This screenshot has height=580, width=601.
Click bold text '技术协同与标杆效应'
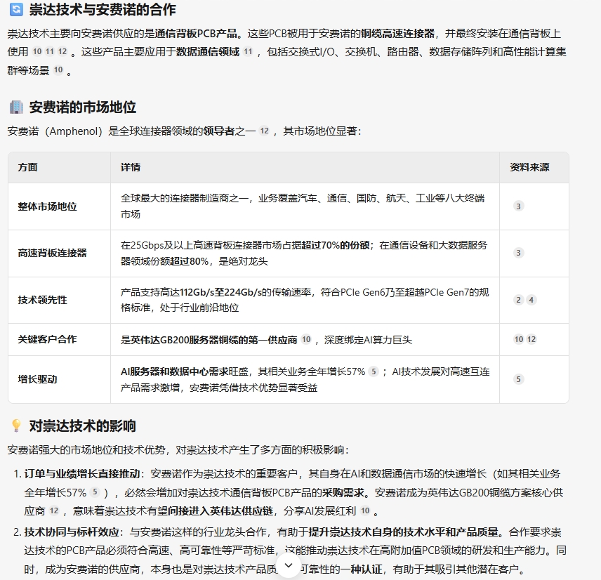72,532
